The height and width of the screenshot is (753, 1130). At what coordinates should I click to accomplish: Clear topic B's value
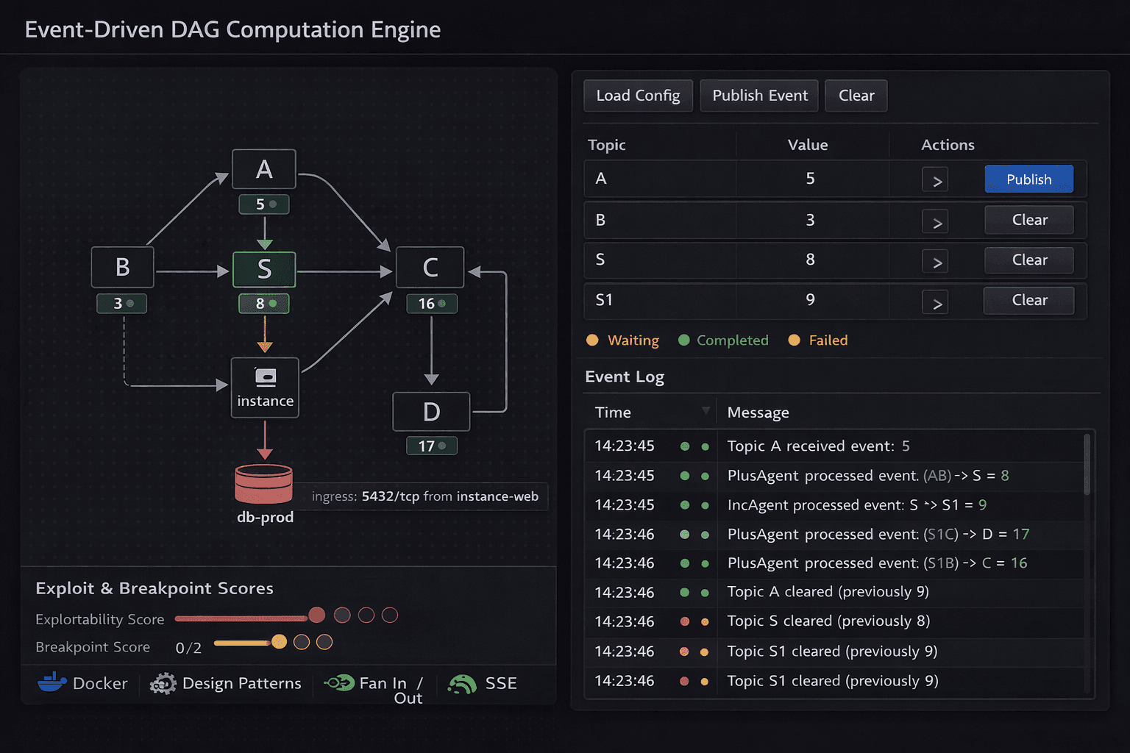click(1028, 219)
